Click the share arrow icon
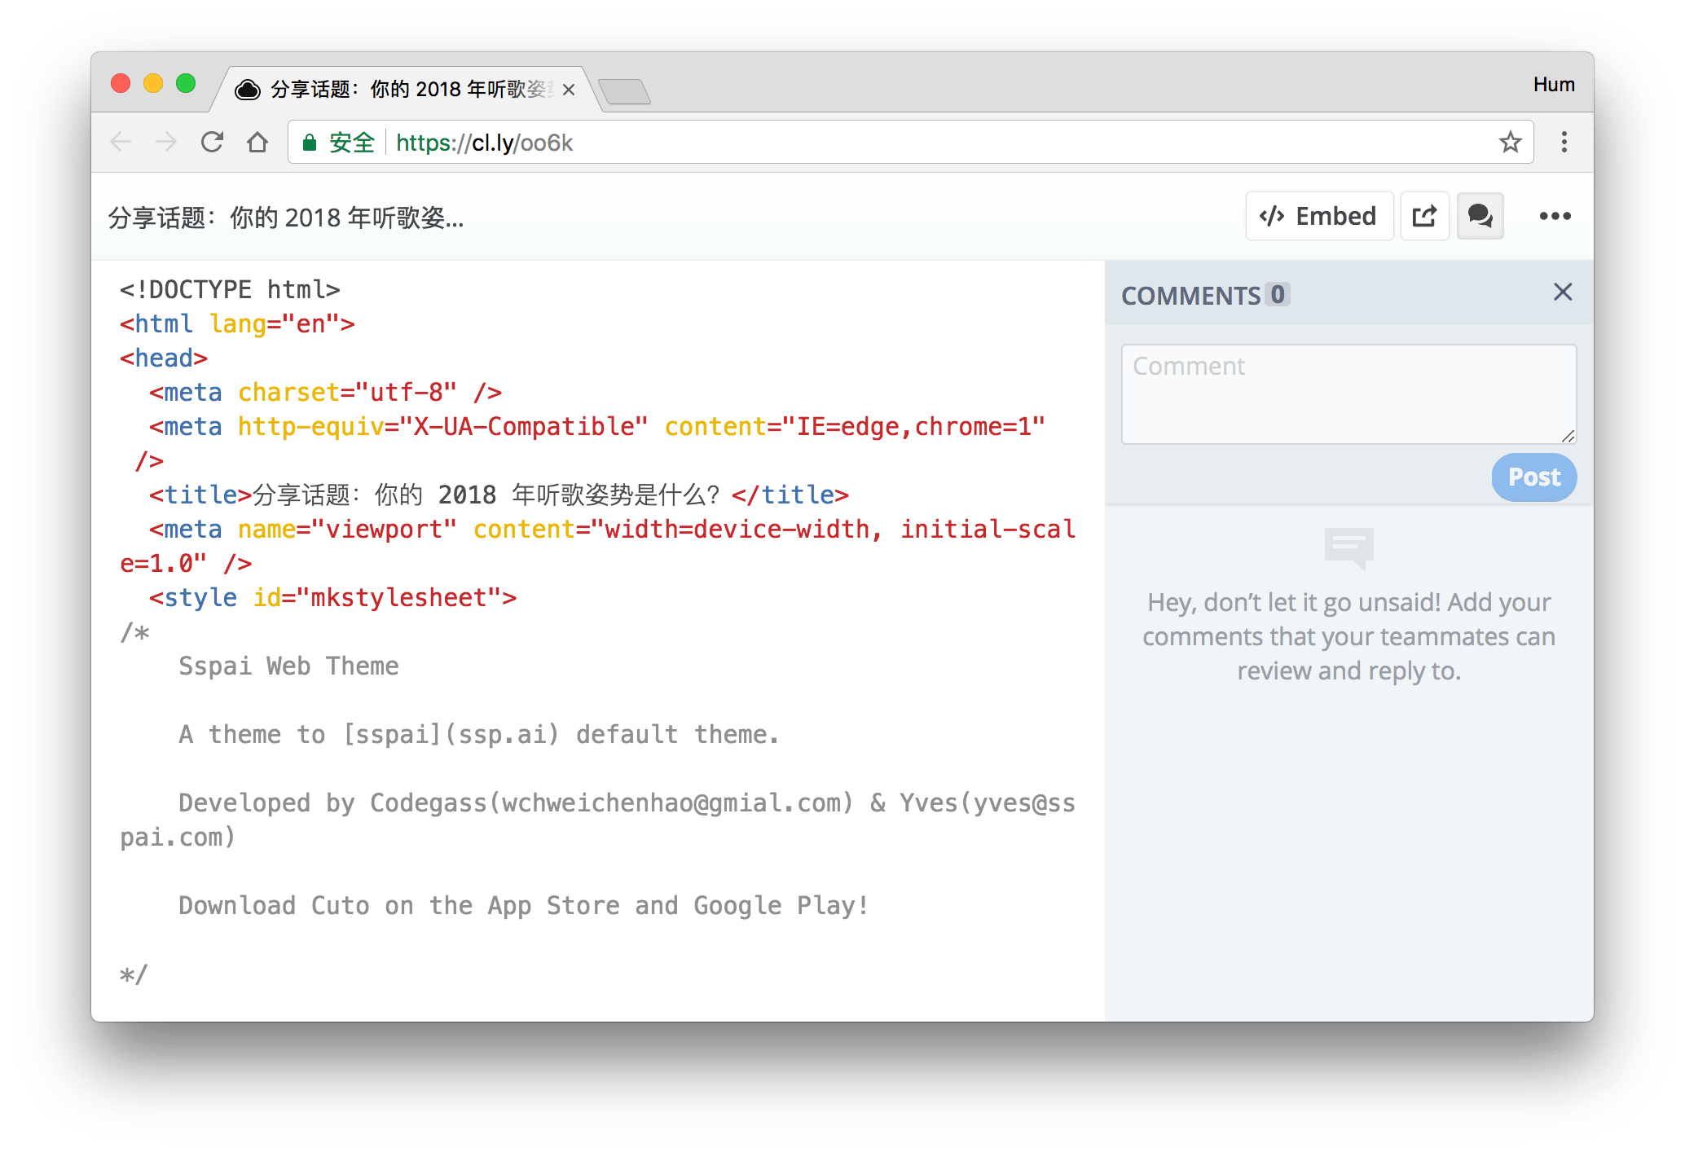The image size is (1685, 1152). [1424, 217]
